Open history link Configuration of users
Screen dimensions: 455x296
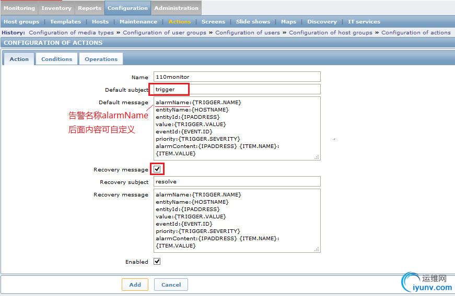(247, 33)
